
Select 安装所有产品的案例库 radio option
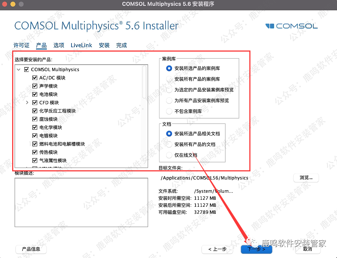click(169, 79)
